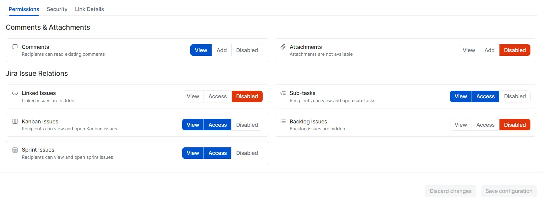Viewport: 549px width, 201px height.
Task: Set Attachments permission to View
Action: coord(469,50)
